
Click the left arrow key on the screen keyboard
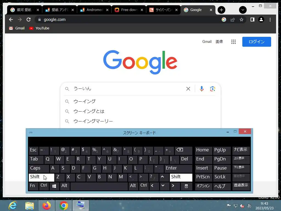154,186
